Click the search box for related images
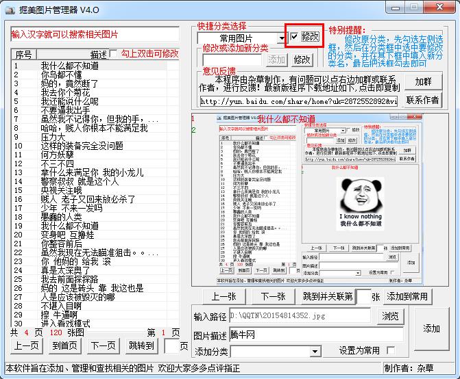The image size is (460, 379). 96,34
